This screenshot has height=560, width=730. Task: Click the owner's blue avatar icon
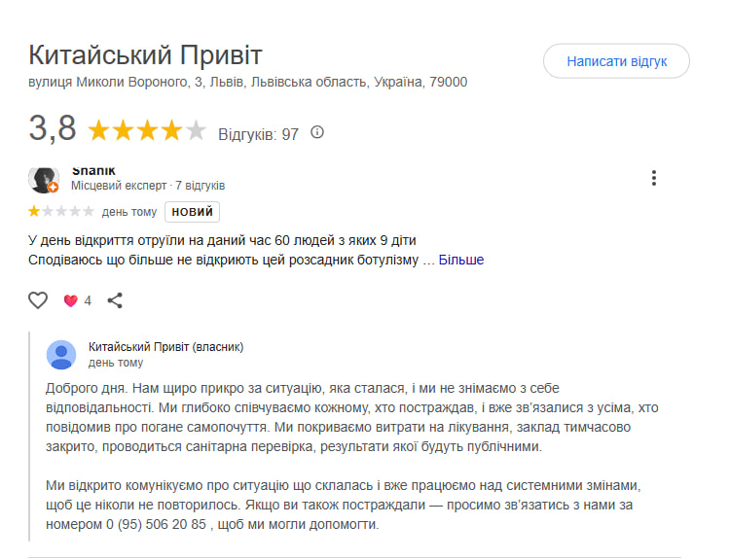point(61,355)
